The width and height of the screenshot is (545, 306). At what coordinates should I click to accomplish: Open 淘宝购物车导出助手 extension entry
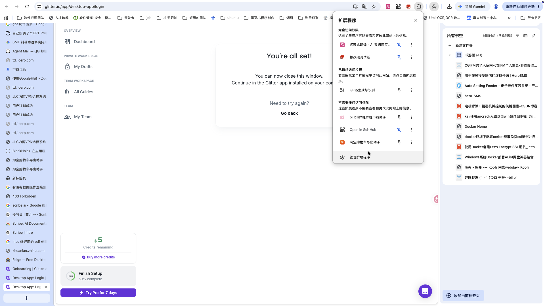[365, 142]
